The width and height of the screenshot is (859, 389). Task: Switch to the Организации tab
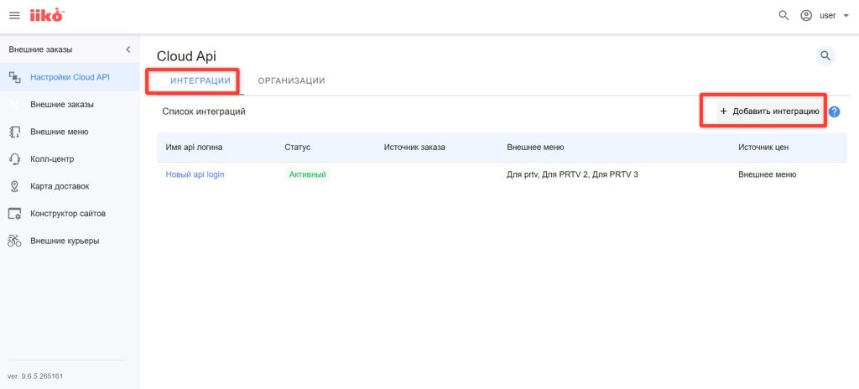click(x=291, y=80)
